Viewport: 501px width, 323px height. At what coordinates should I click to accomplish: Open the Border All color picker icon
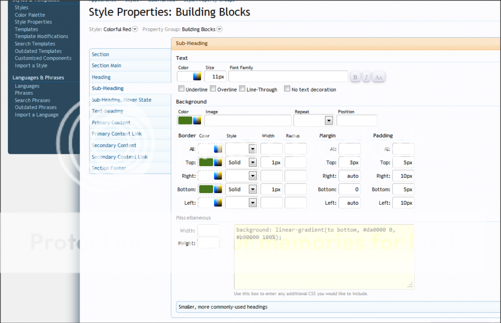pos(218,149)
